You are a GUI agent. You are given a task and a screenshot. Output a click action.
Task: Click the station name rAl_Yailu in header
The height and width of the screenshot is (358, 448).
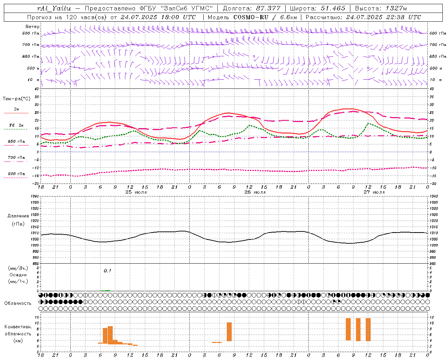pos(54,8)
